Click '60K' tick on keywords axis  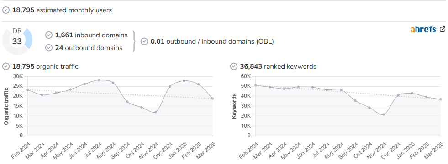tap(246, 76)
